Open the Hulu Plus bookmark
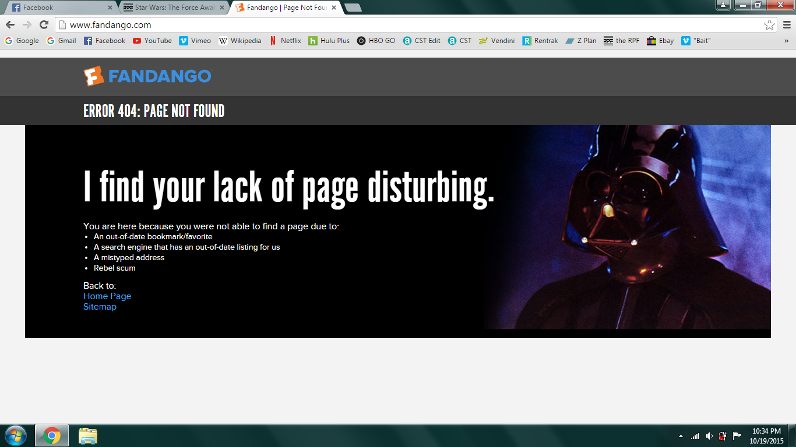The image size is (796, 447). tap(329, 41)
